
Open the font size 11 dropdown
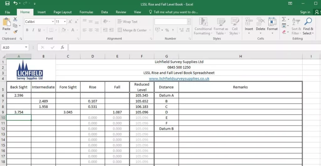[x=65, y=22]
